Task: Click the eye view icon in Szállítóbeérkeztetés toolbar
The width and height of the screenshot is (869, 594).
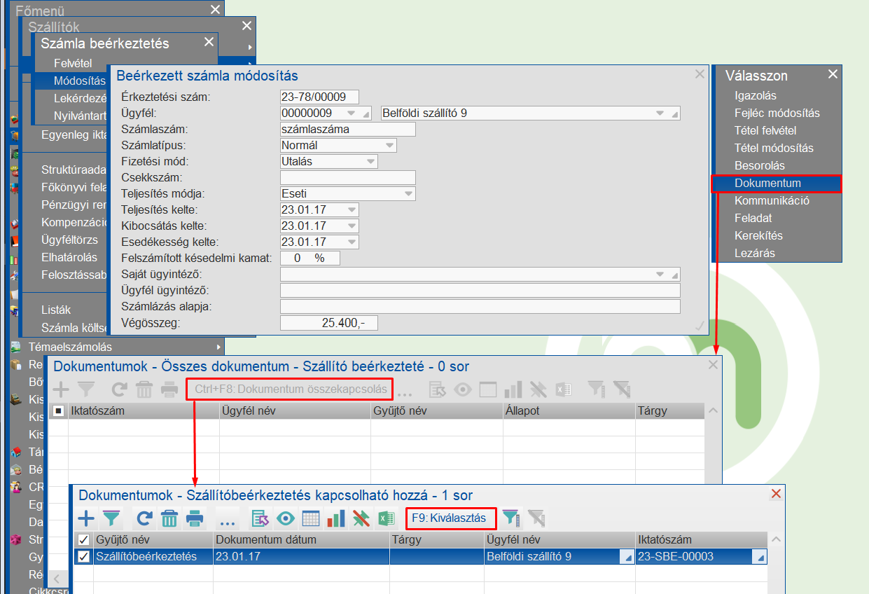Action: click(x=285, y=518)
